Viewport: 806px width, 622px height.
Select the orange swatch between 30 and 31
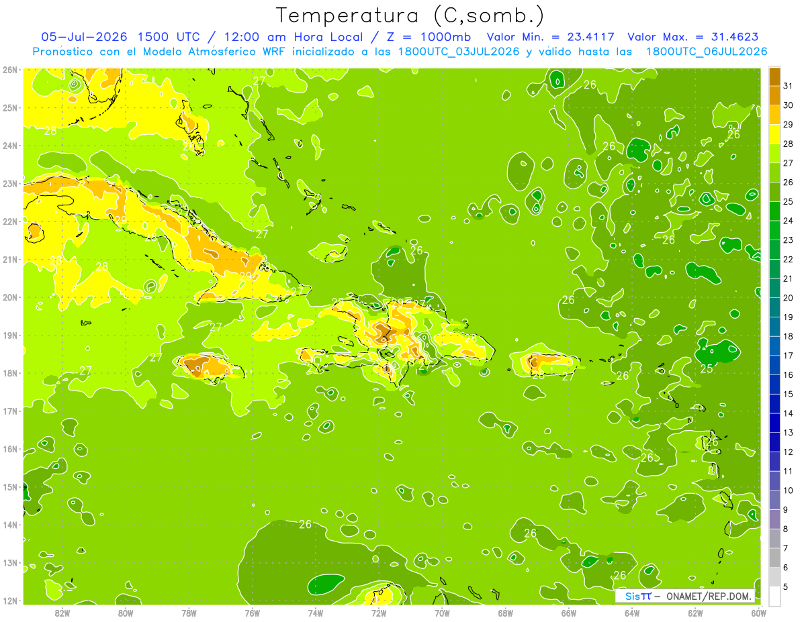click(x=774, y=96)
